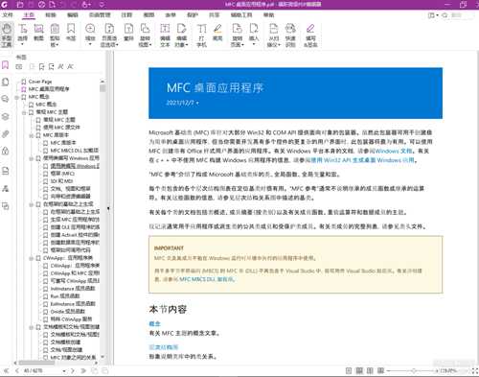Switch to the Edit (编辑) ribbon tab
This screenshot has height=377, width=479.
click(x=73, y=14)
